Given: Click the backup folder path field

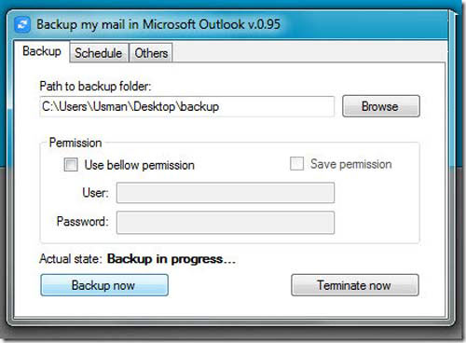Looking at the screenshot, I should coord(187,106).
